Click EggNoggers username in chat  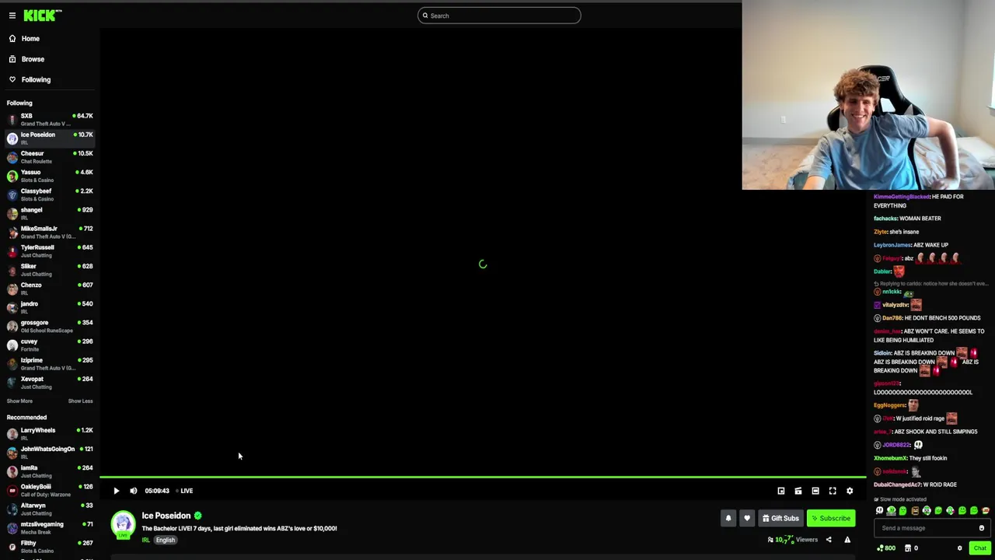pos(889,405)
